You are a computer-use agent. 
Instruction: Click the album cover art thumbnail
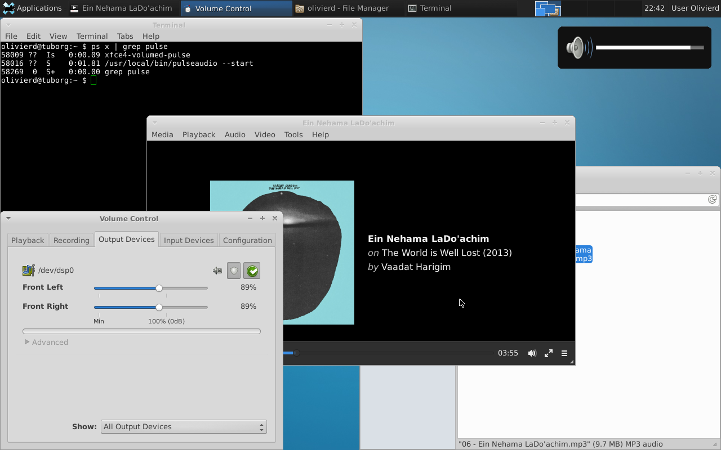click(318, 253)
